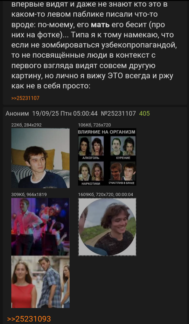Open the 284x292 portrait thumbnail

tap(40, 158)
